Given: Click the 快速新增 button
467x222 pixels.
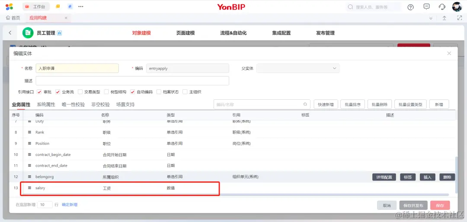Looking at the screenshot, I should tap(326, 105).
